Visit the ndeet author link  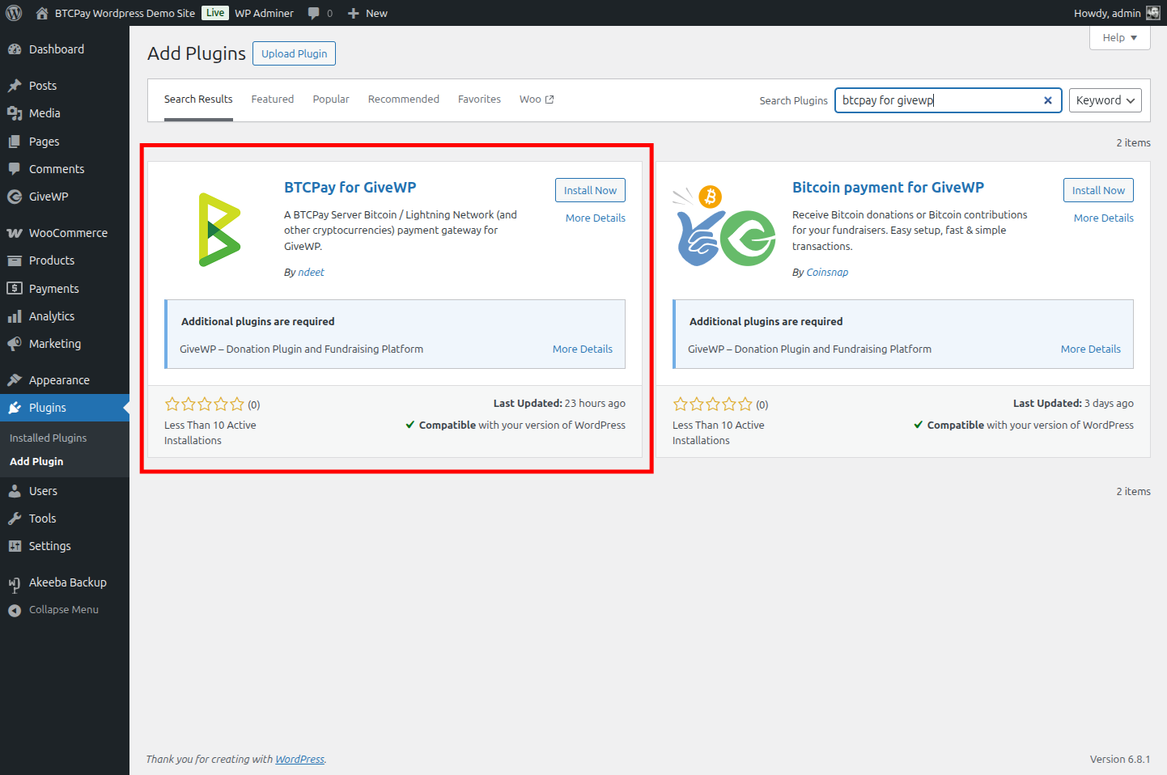coord(312,272)
